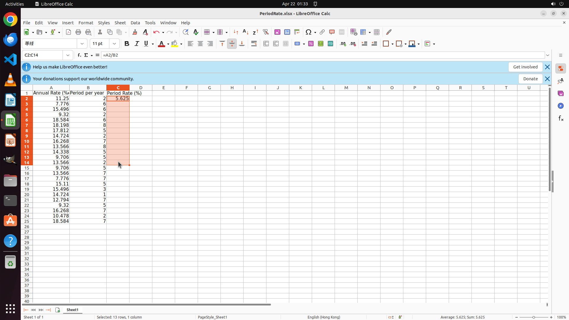Click the AutoFilter icon
The image size is (569, 320).
266,32
